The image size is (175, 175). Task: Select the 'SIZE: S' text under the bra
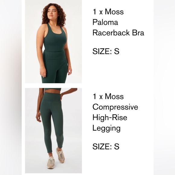pyautogui.click(x=106, y=51)
